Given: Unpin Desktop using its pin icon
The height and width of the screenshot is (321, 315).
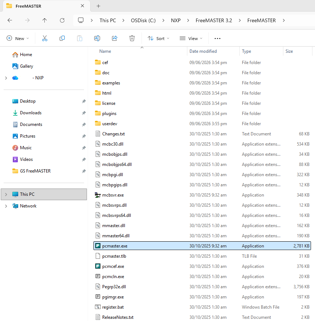Looking at the screenshot, I should [84, 101].
